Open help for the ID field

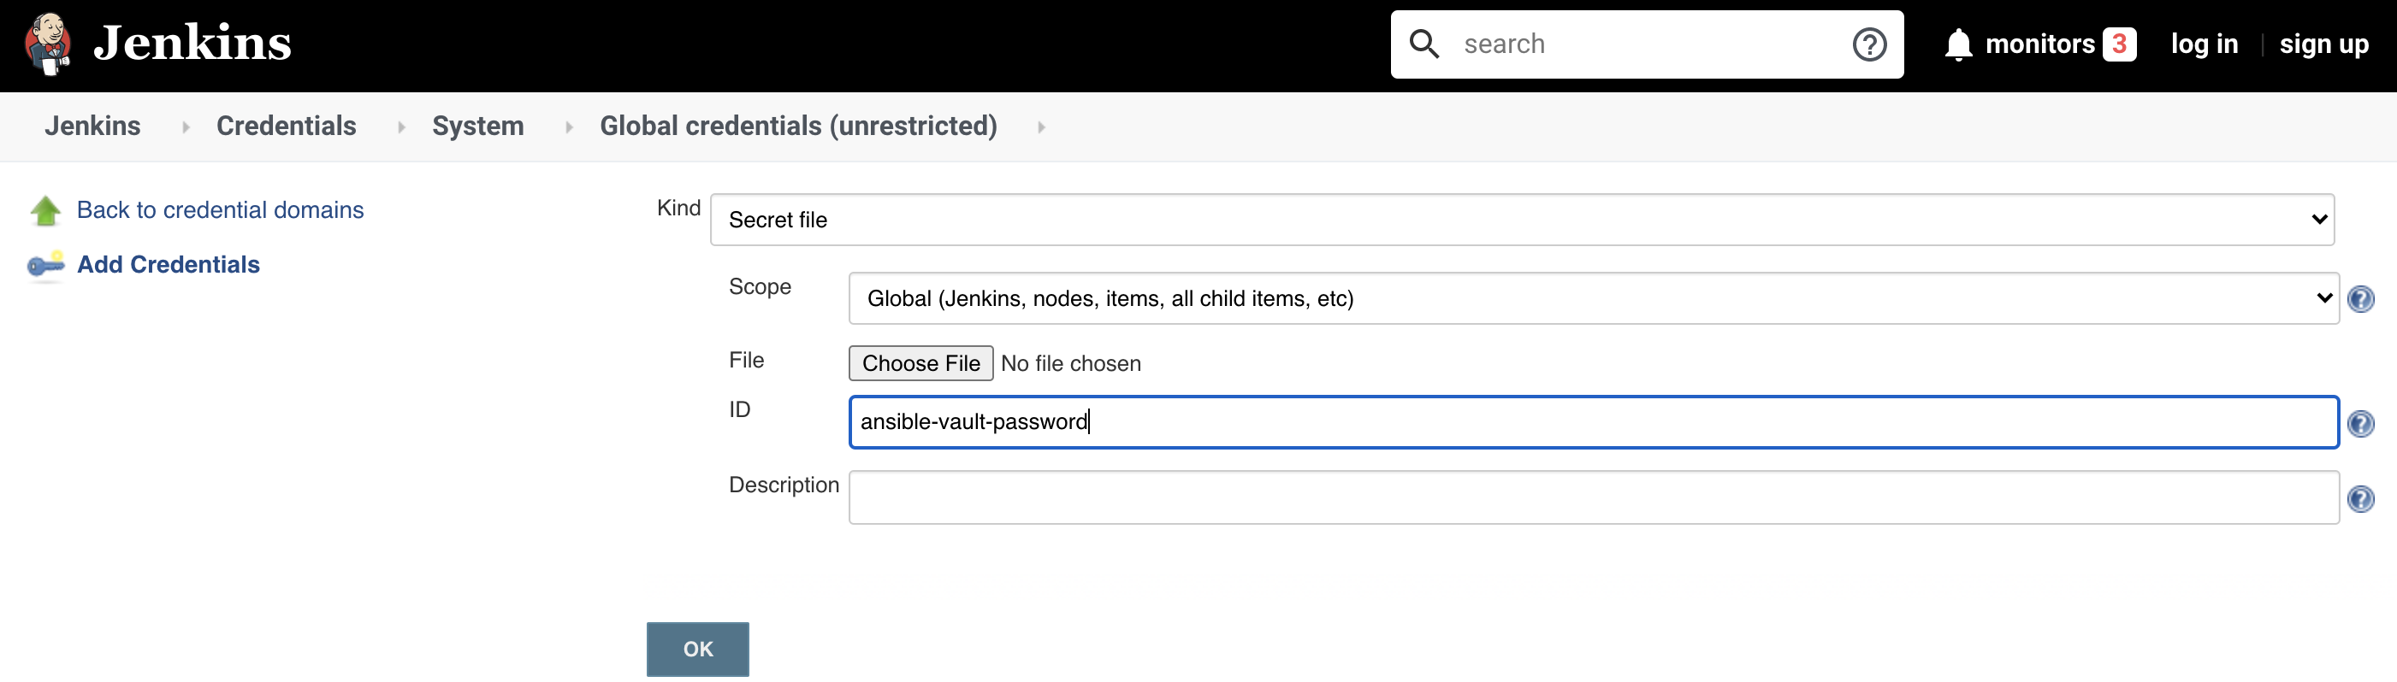2359,424
